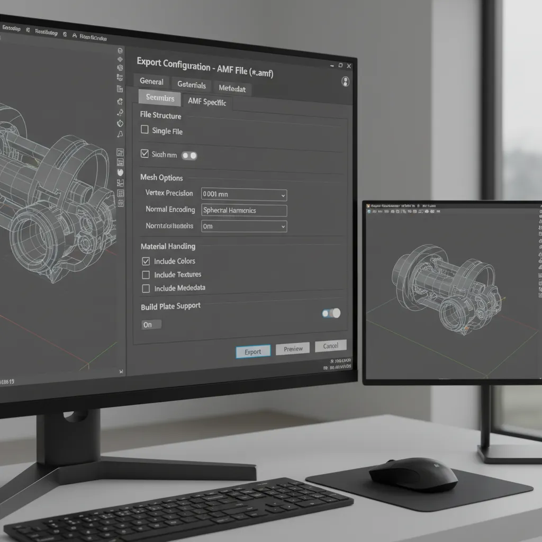The height and width of the screenshot is (542, 542).
Task: Click the wireframe model in the second monitor's viewport
Action: (447, 288)
